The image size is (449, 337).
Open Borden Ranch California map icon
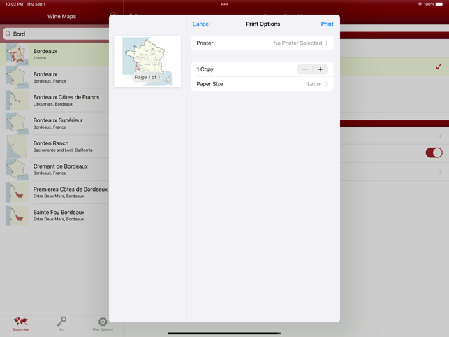(x=17, y=147)
